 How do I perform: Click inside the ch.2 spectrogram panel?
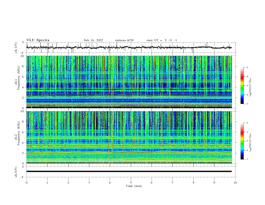pyautogui.click(x=129, y=137)
